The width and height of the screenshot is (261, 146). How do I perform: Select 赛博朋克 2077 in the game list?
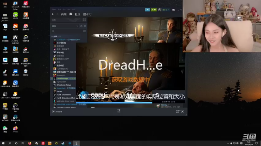pos(63,59)
